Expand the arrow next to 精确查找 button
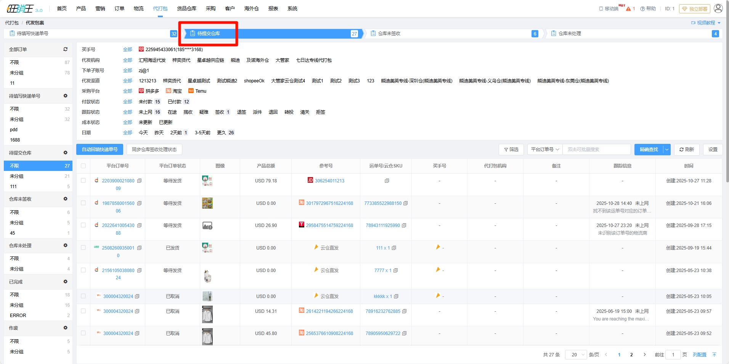 (x=666, y=150)
